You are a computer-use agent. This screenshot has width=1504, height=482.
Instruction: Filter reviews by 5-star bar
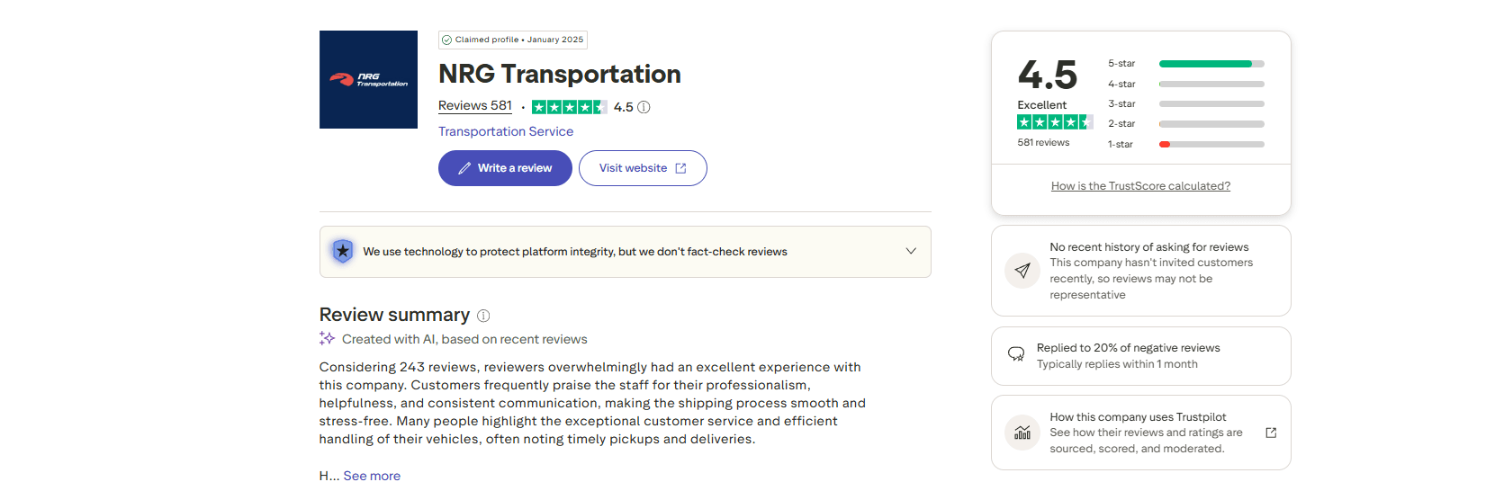(1211, 64)
